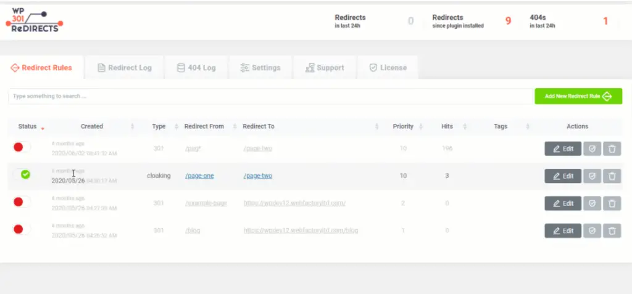Delete the /pag* redirect rule
Image resolution: width=632 pixels, height=294 pixels.
612,149
